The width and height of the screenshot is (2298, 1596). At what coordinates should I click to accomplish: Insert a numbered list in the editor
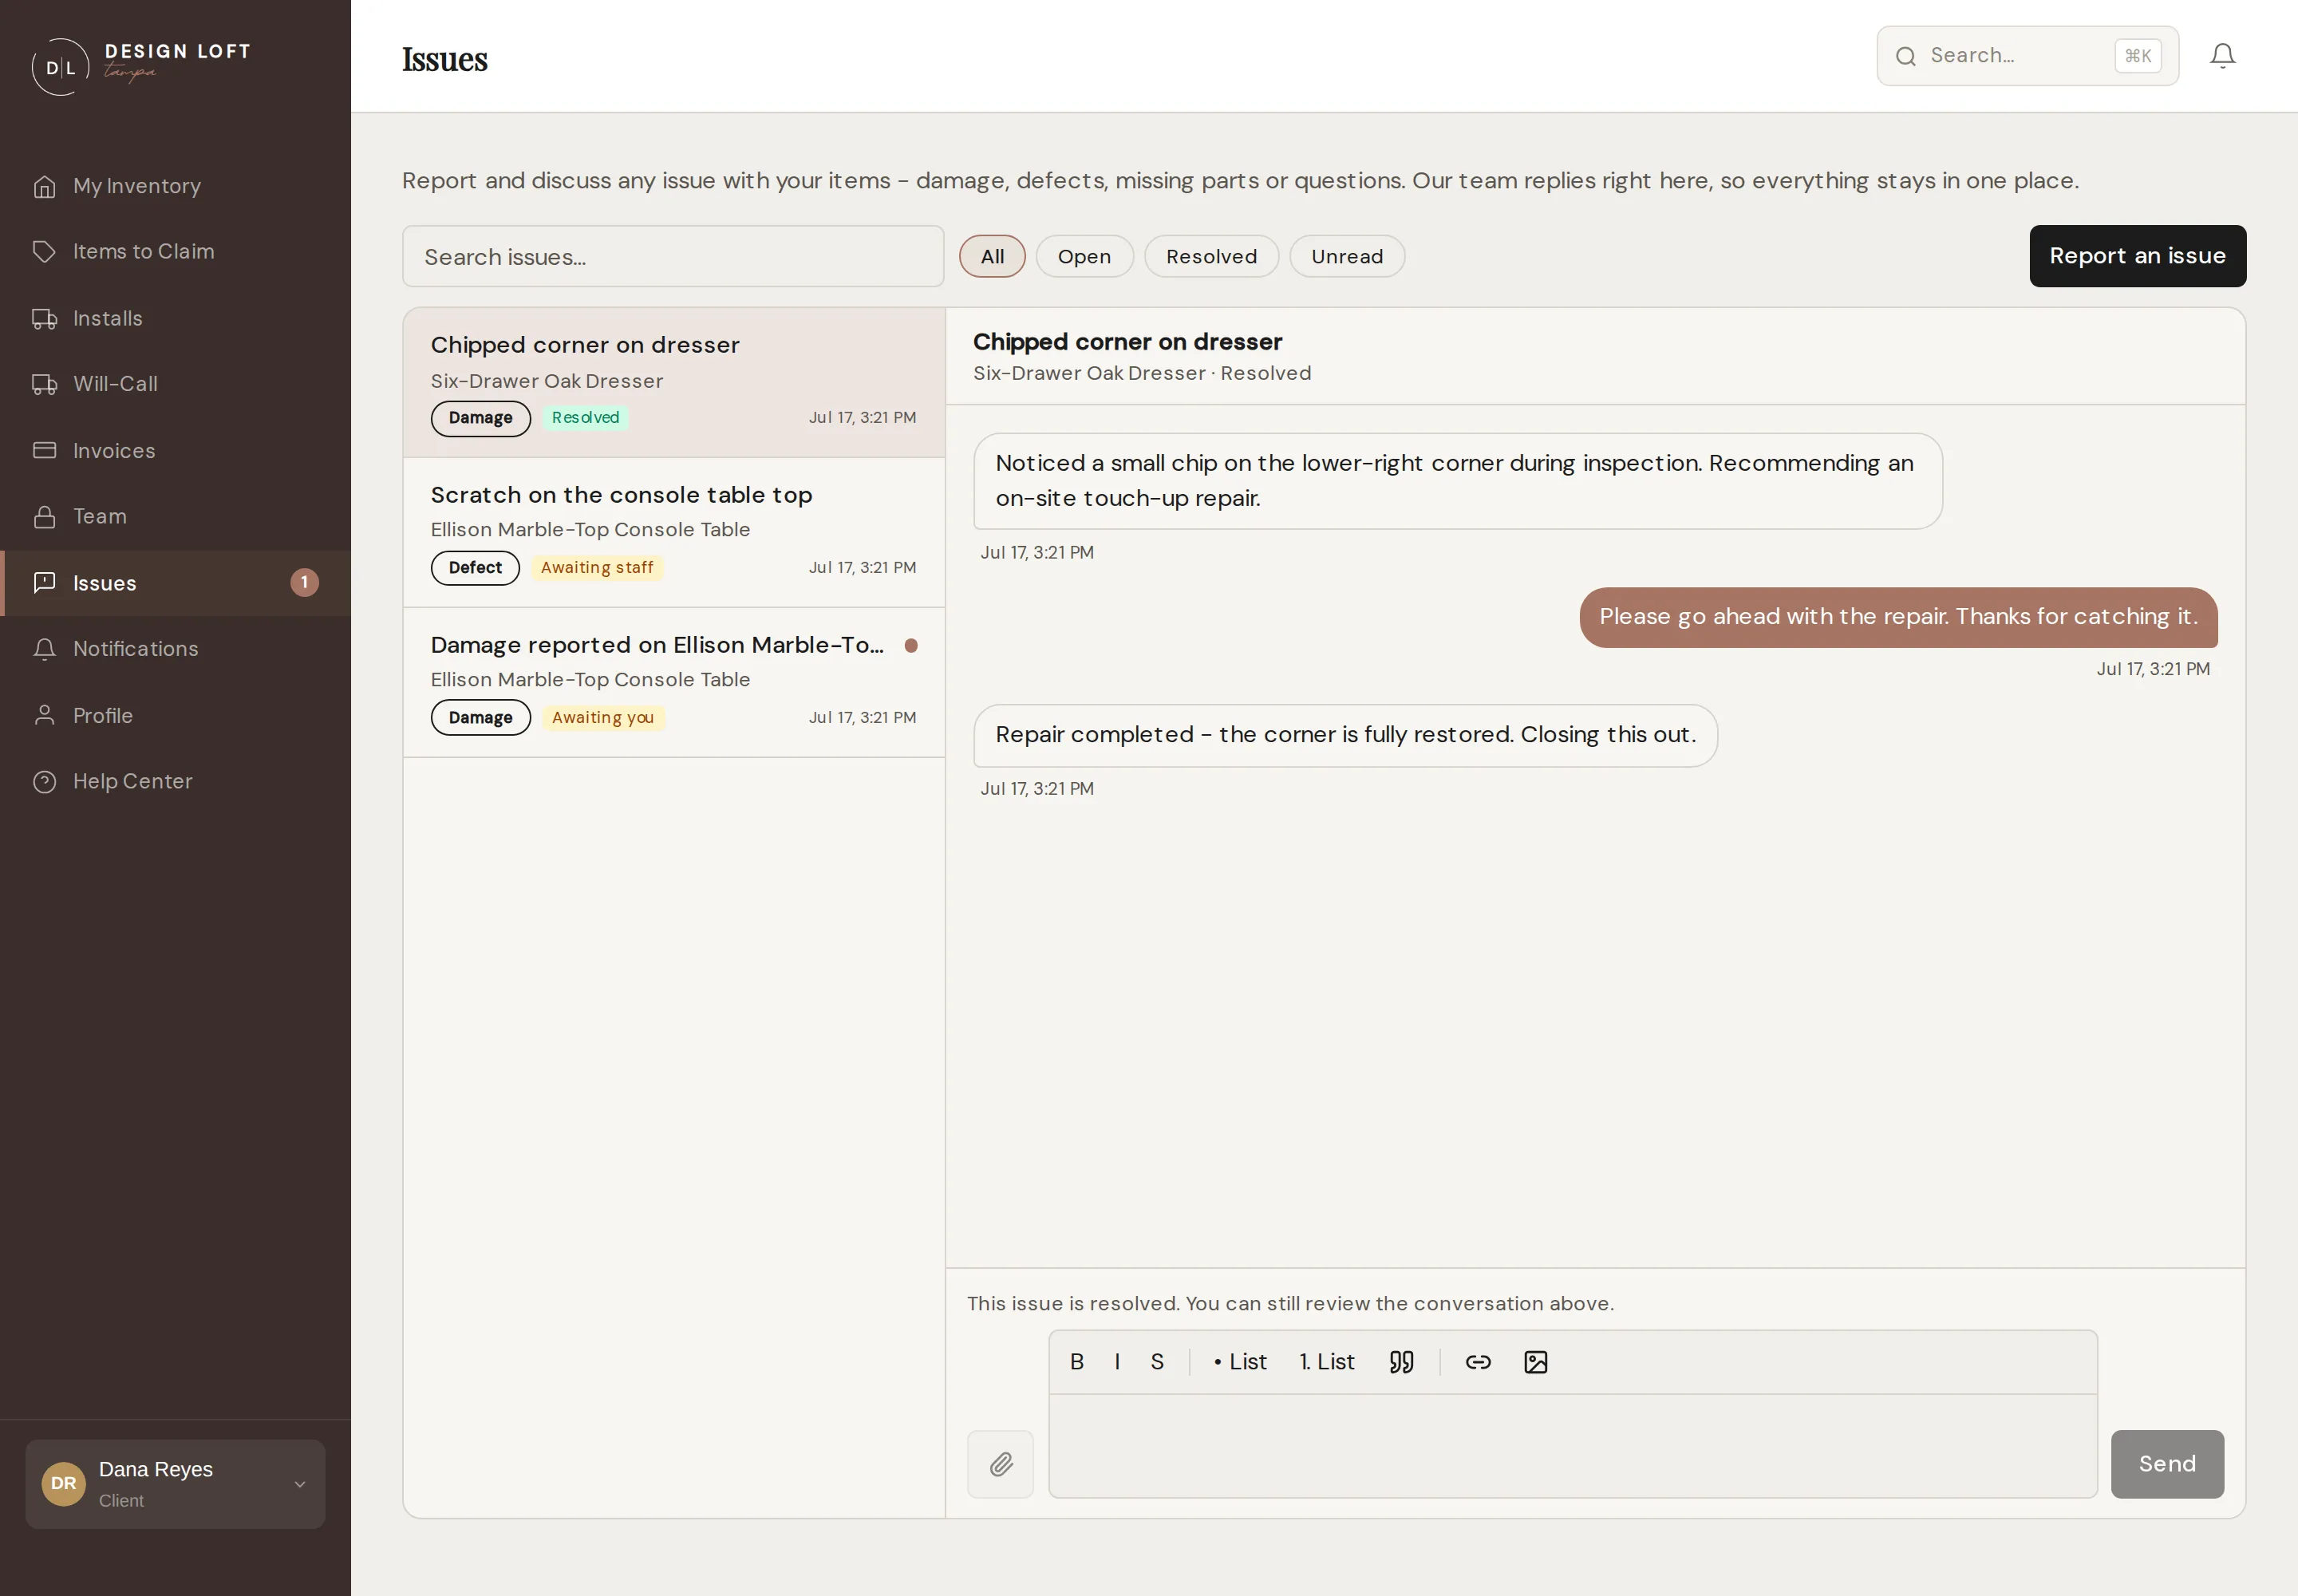click(1326, 1362)
